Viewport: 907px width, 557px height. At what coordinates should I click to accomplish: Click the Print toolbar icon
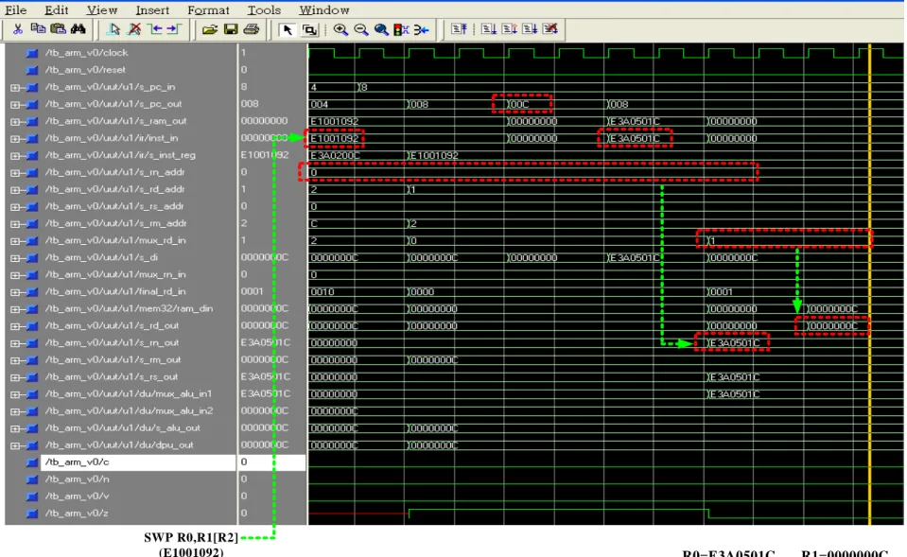point(251,29)
